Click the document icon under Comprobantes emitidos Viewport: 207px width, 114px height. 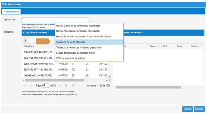pyautogui.click(x=26, y=40)
